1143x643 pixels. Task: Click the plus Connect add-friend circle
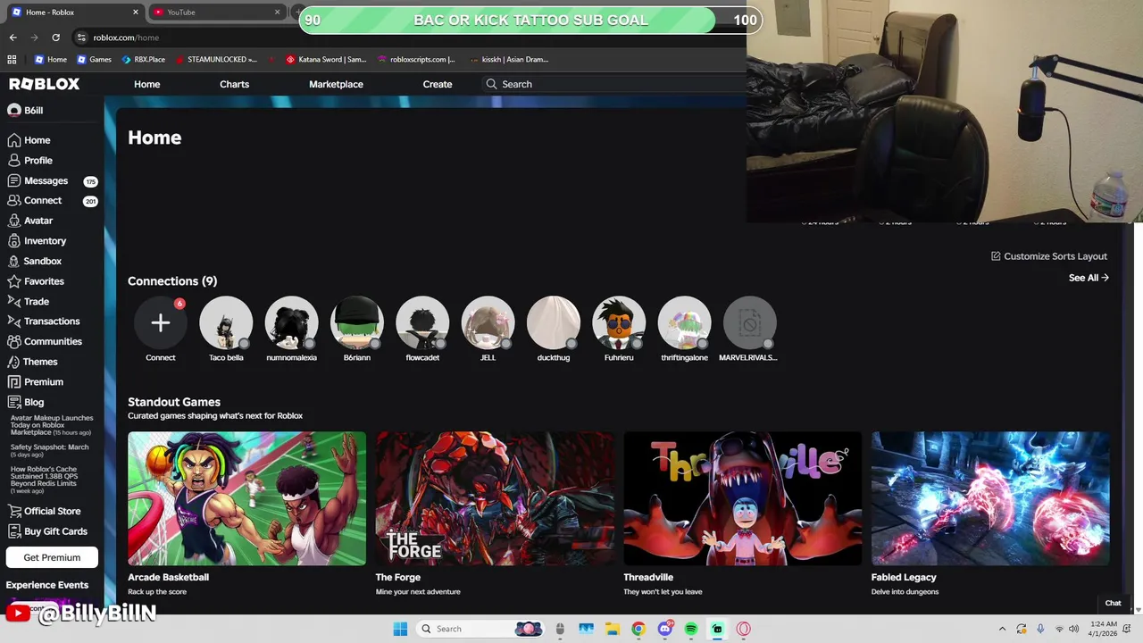point(161,323)
